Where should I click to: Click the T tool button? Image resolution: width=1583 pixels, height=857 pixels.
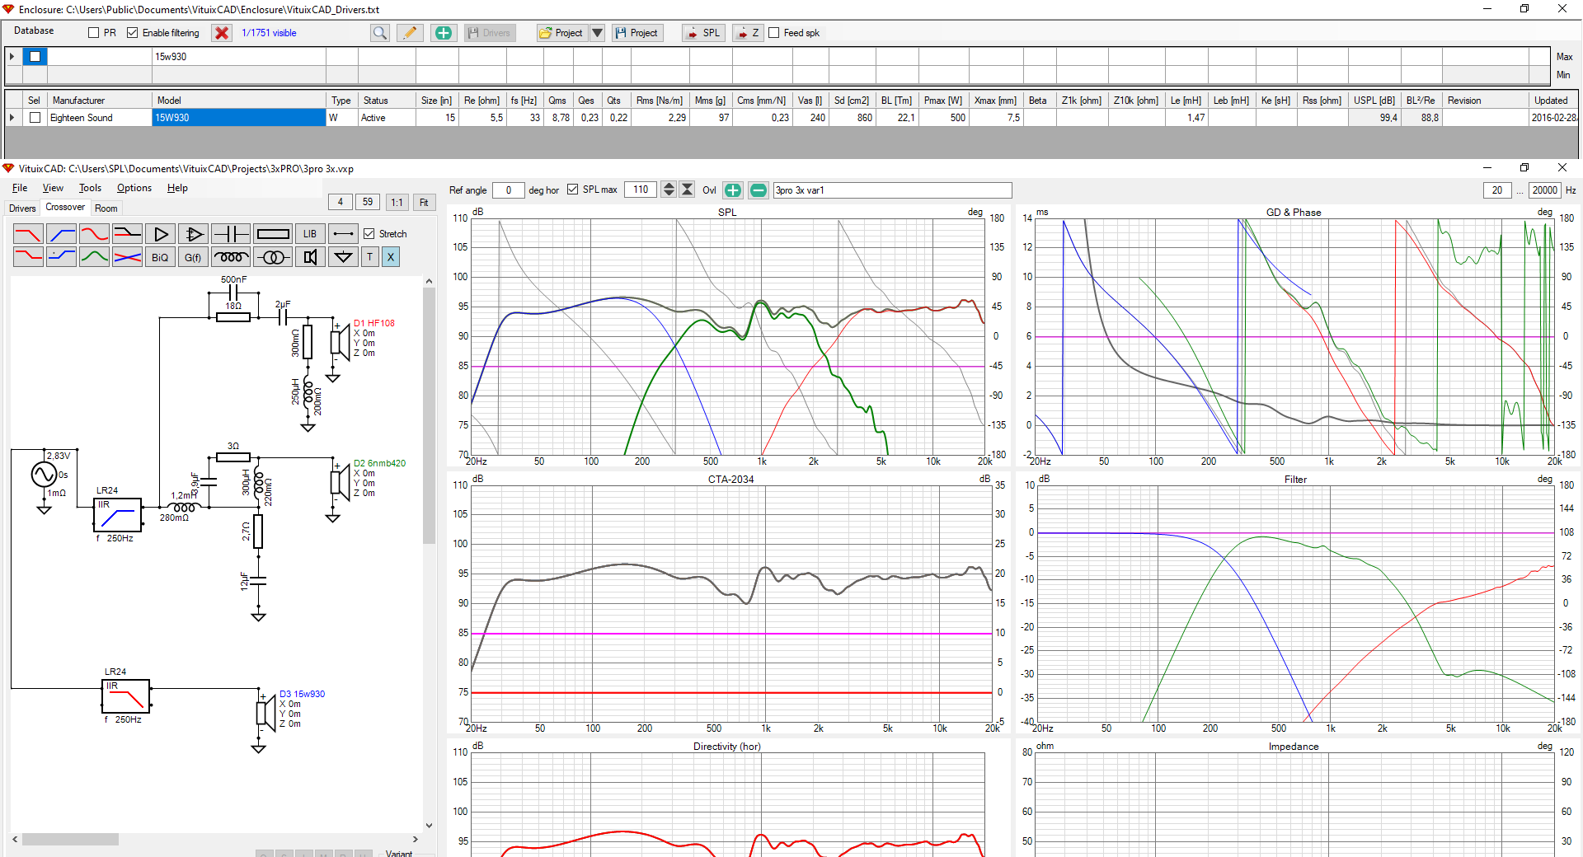(x=370, y=257)
